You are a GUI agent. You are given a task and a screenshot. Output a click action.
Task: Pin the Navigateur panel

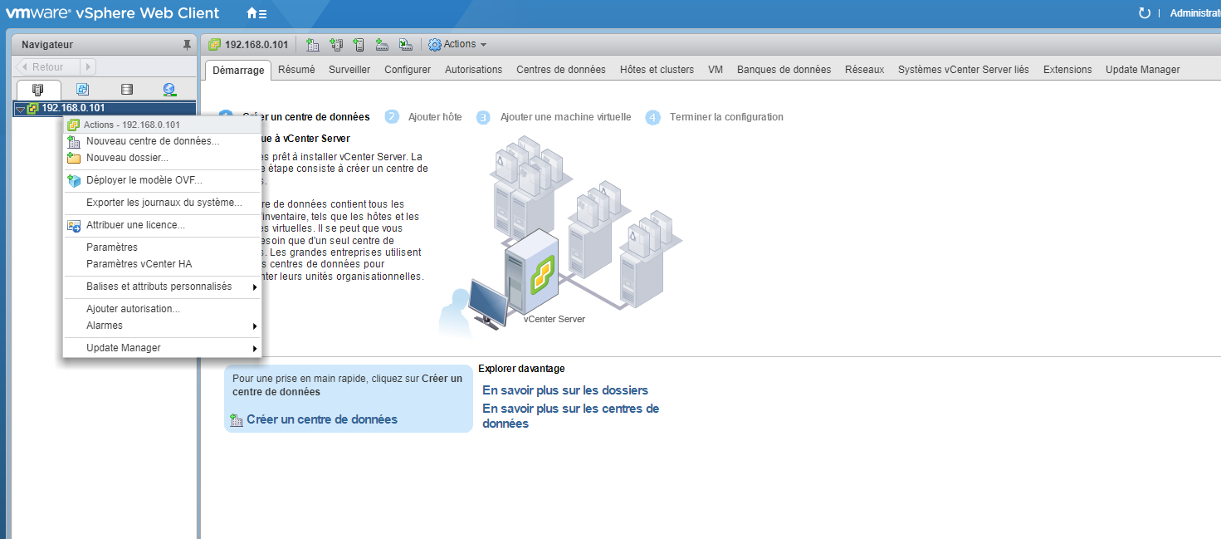click(x=187, y=44)
